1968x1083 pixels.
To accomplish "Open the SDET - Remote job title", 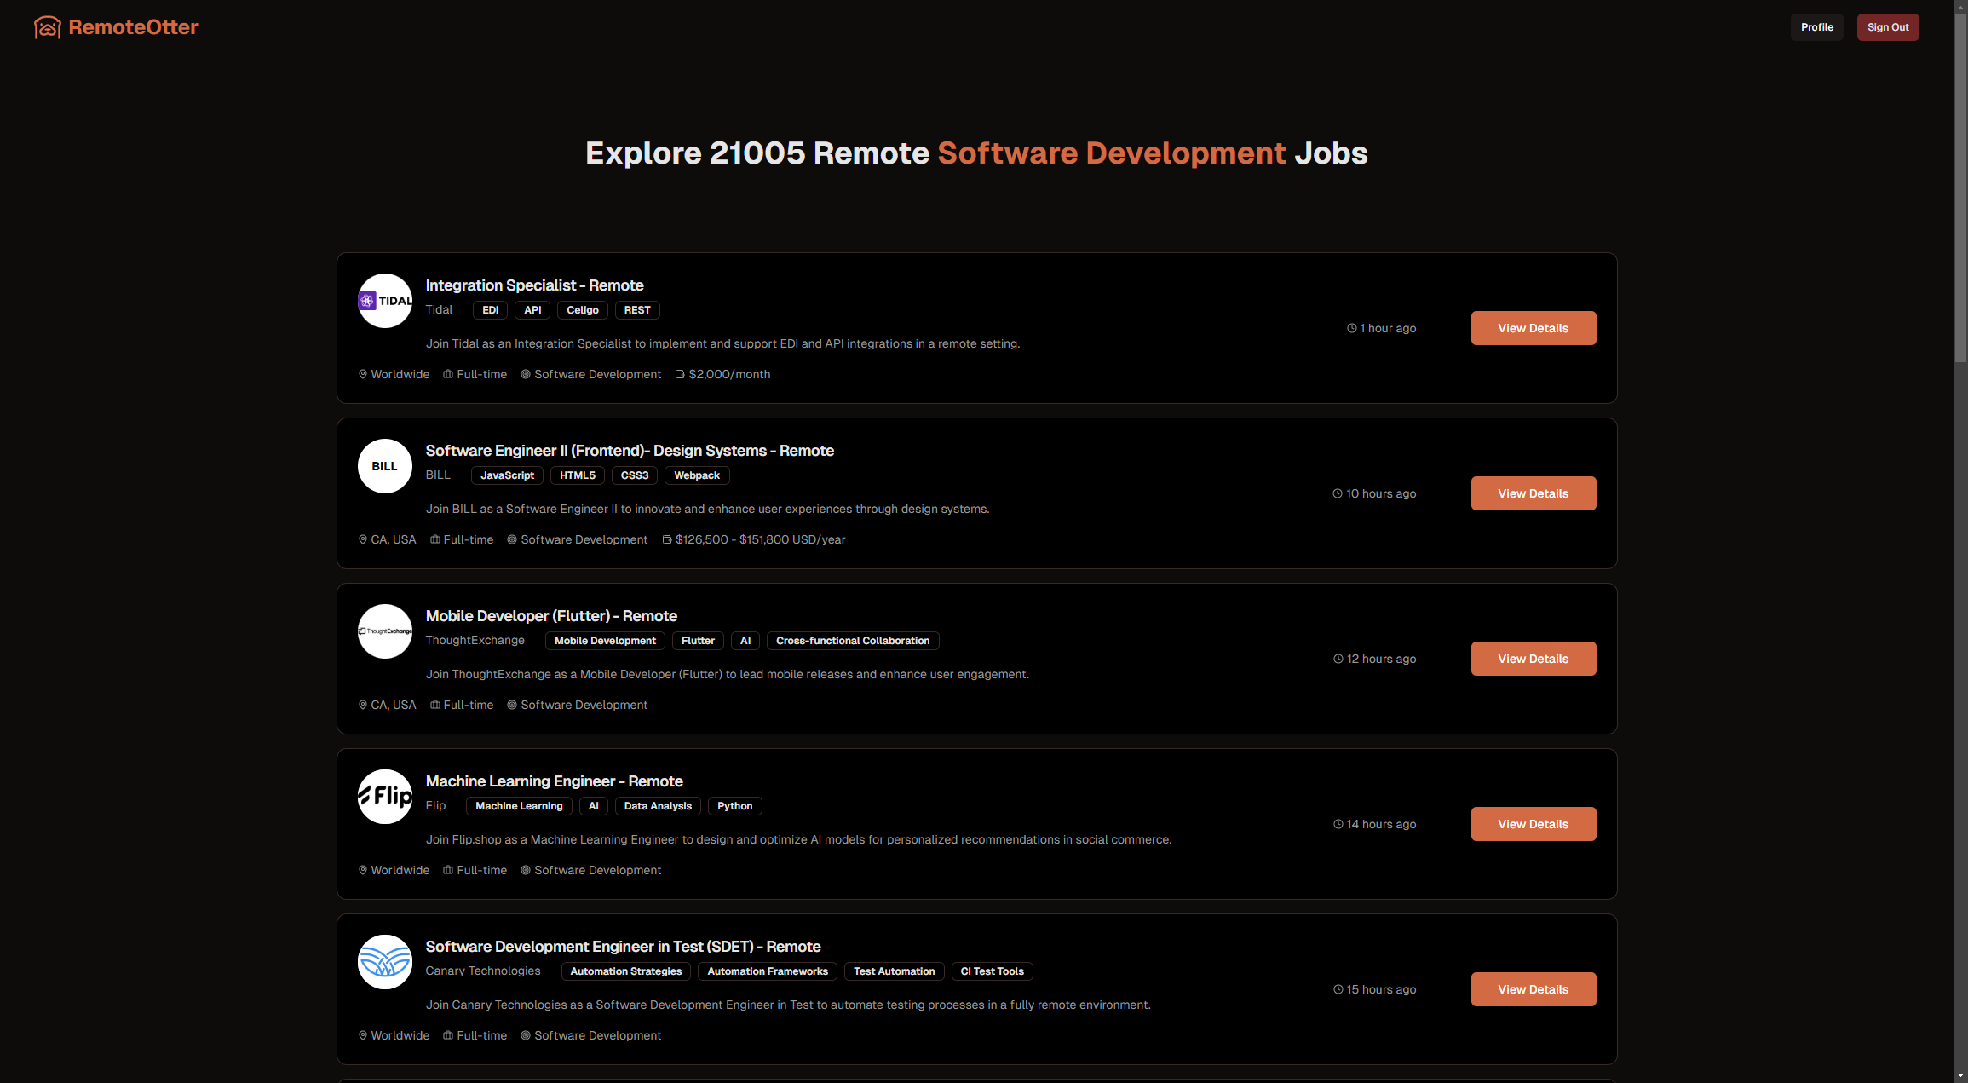I will click(623, 947).
